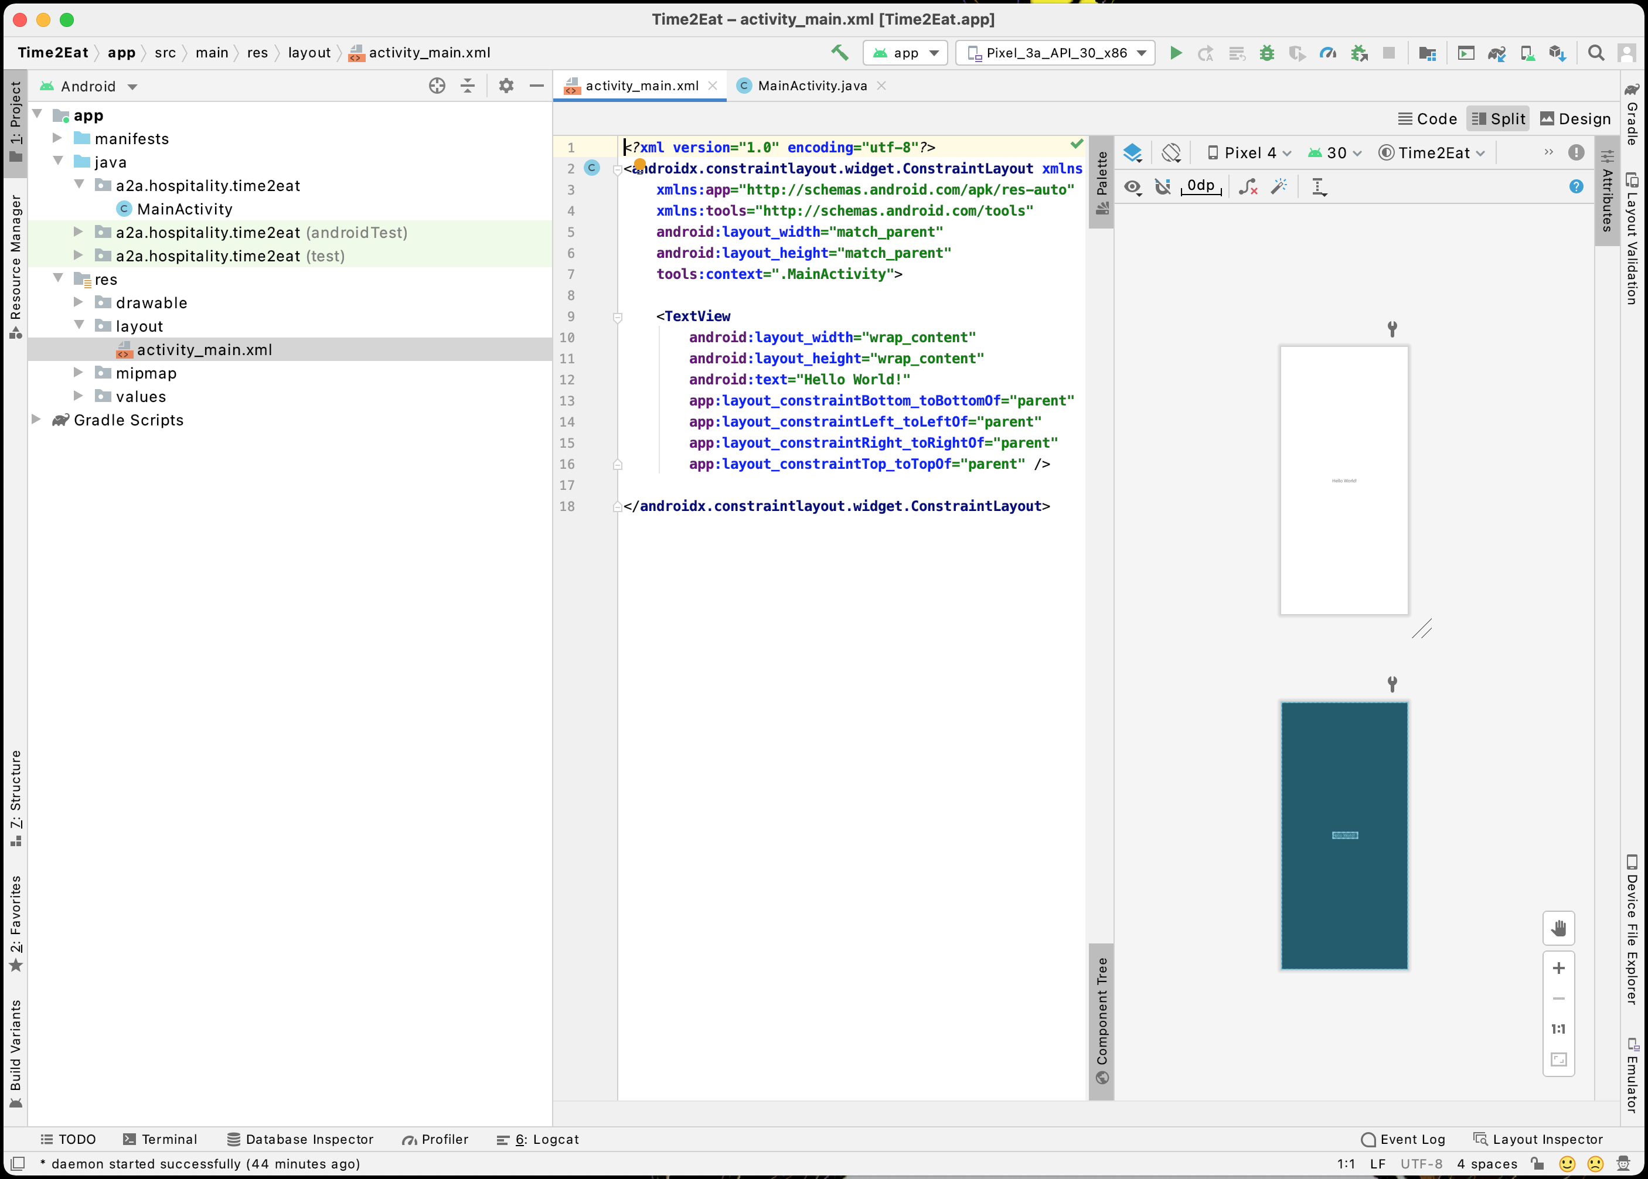The image size is (1648, 1179).
Task: Click the Make Project hammer icon
Action: point(840,52)
